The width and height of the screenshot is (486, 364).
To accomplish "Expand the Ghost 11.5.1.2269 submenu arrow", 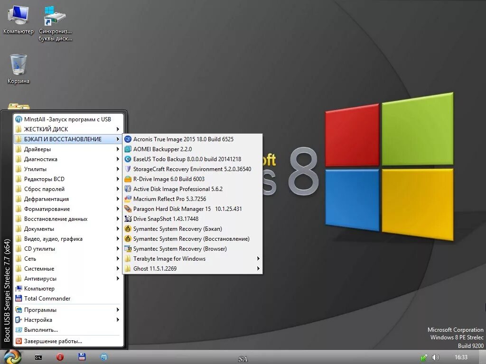I will [x=258, y=268].
